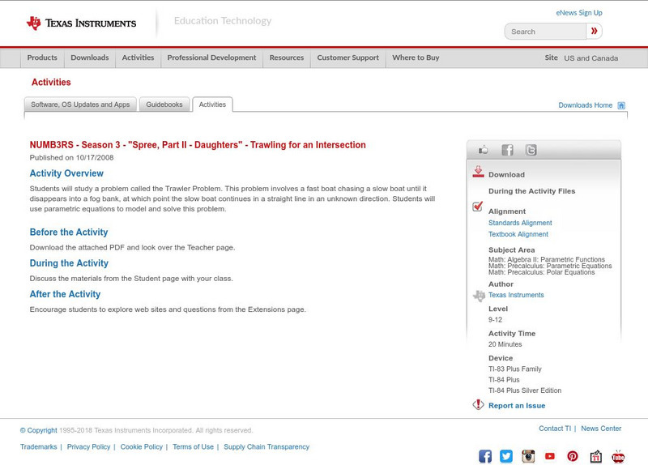Screen dimensions: 648x465
Task: Click the thumbs-up like icon
Action: pyautogui.click(x=483, y=150)
